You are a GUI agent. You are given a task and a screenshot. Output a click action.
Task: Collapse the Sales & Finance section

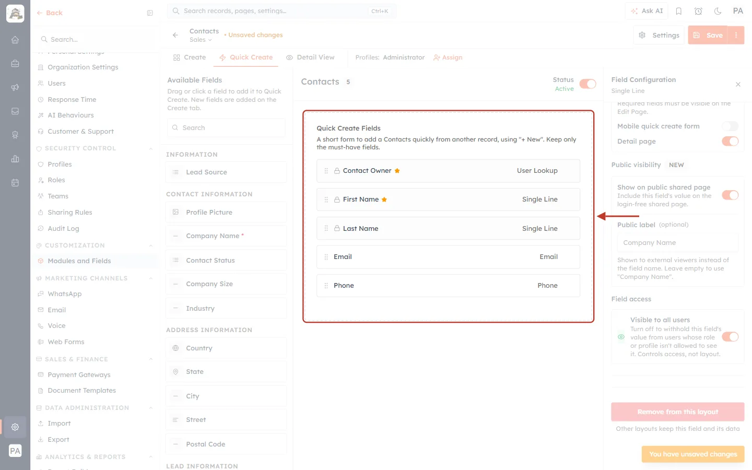(151, 359)
